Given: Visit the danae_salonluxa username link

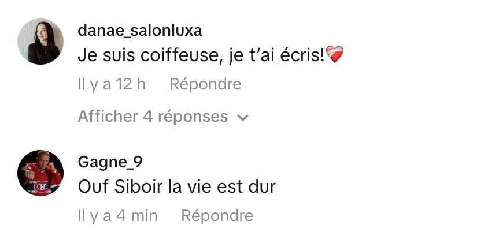Looking at the screenshot, I should pyautogui.click(x=139, y=31).
